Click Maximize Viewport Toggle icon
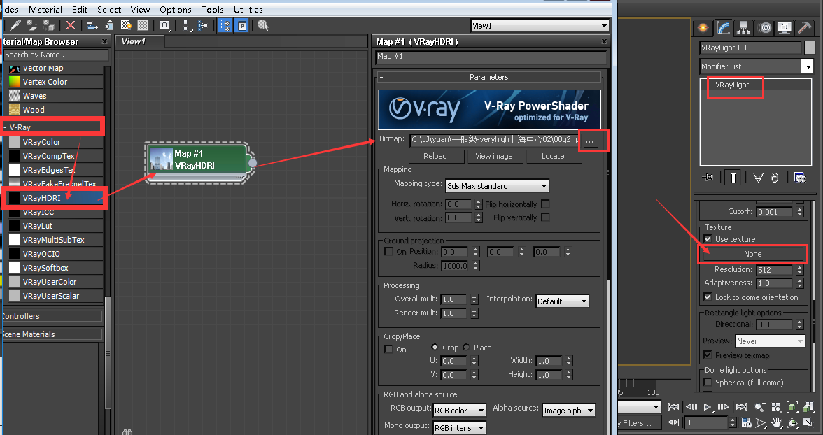The height and width of the screenshot is (435, 823). coord(809,422)
